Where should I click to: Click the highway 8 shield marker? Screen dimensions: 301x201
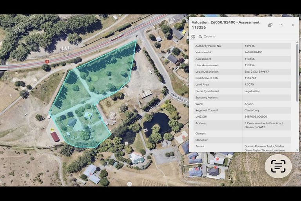pos(47,62)
